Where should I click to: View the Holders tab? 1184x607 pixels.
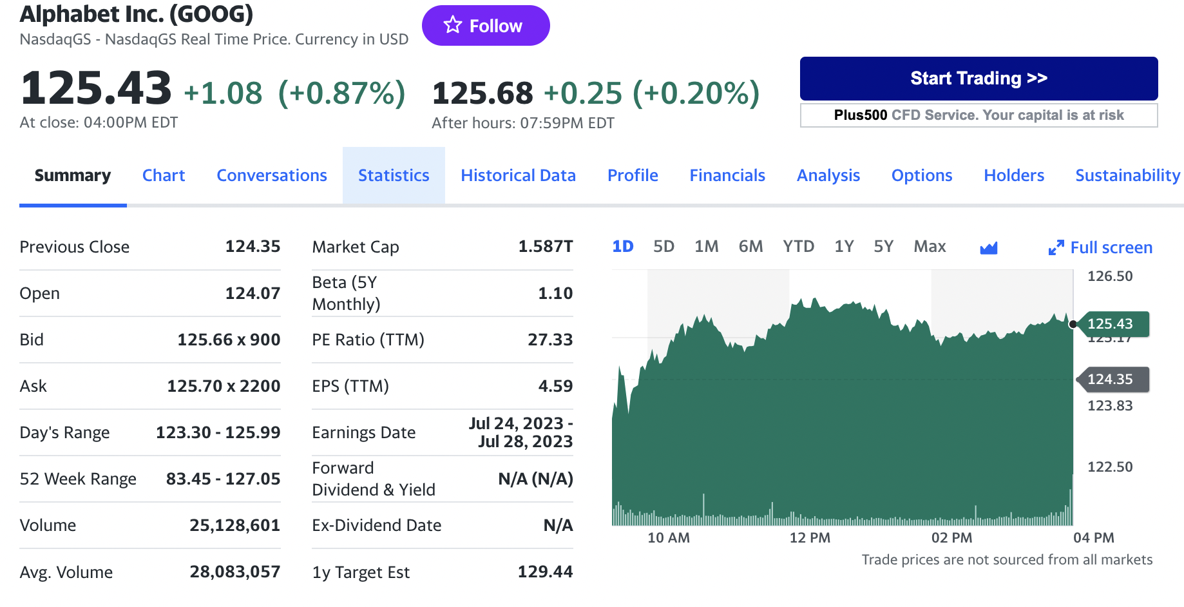click(1014, 175)
